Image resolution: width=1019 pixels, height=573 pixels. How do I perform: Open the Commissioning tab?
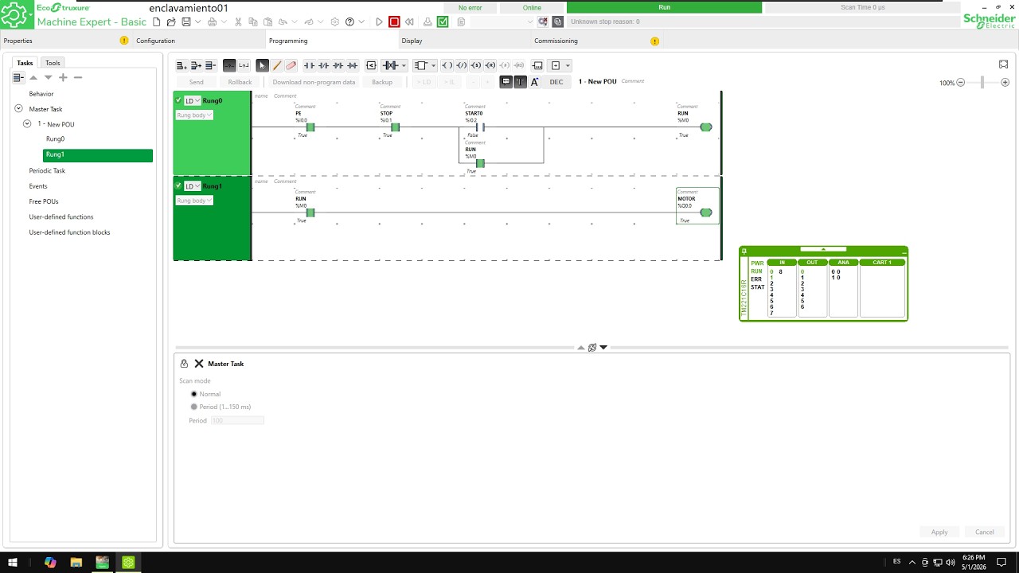pyautogui.click(x=556, y=41)
